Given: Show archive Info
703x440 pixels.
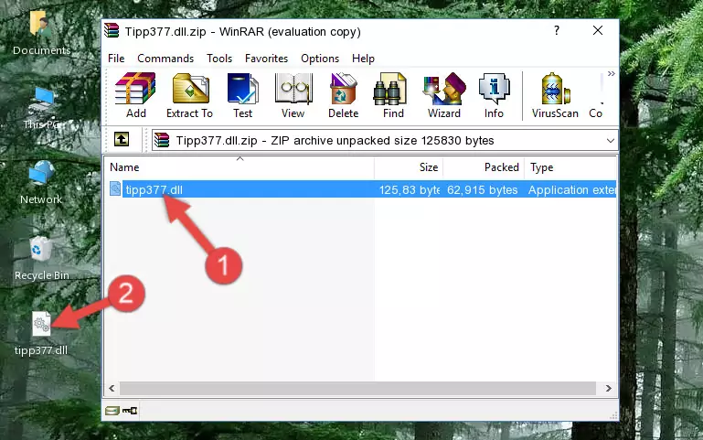Looking at the screenshot, I should (x=494, y=95).
